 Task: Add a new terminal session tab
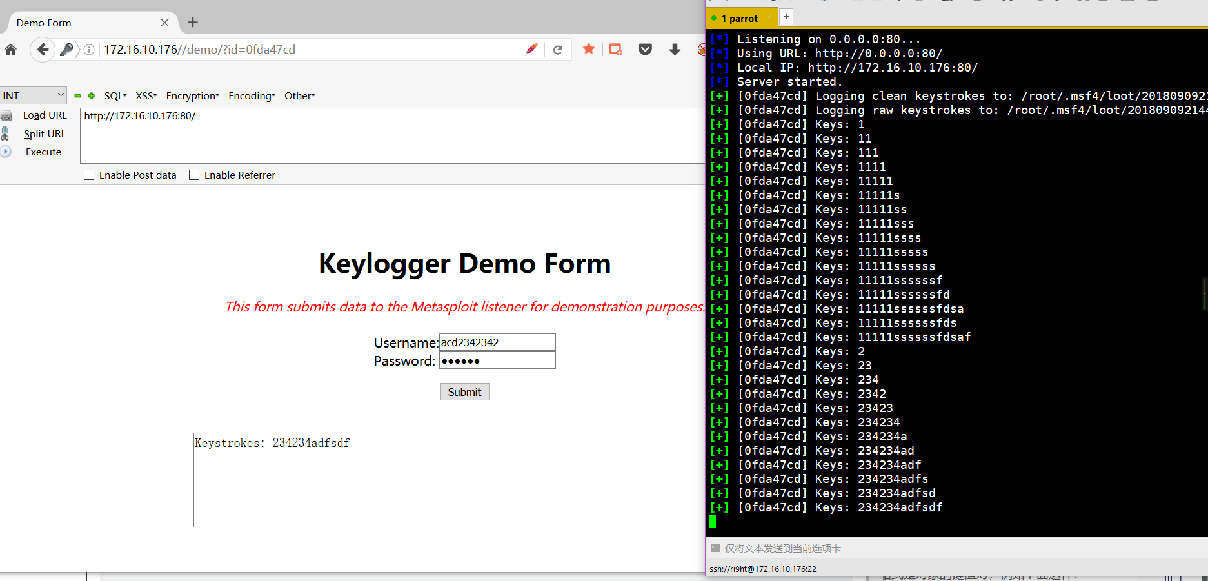click(786, 17)
